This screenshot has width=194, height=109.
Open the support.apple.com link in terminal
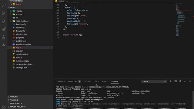(x=109, y=87)
